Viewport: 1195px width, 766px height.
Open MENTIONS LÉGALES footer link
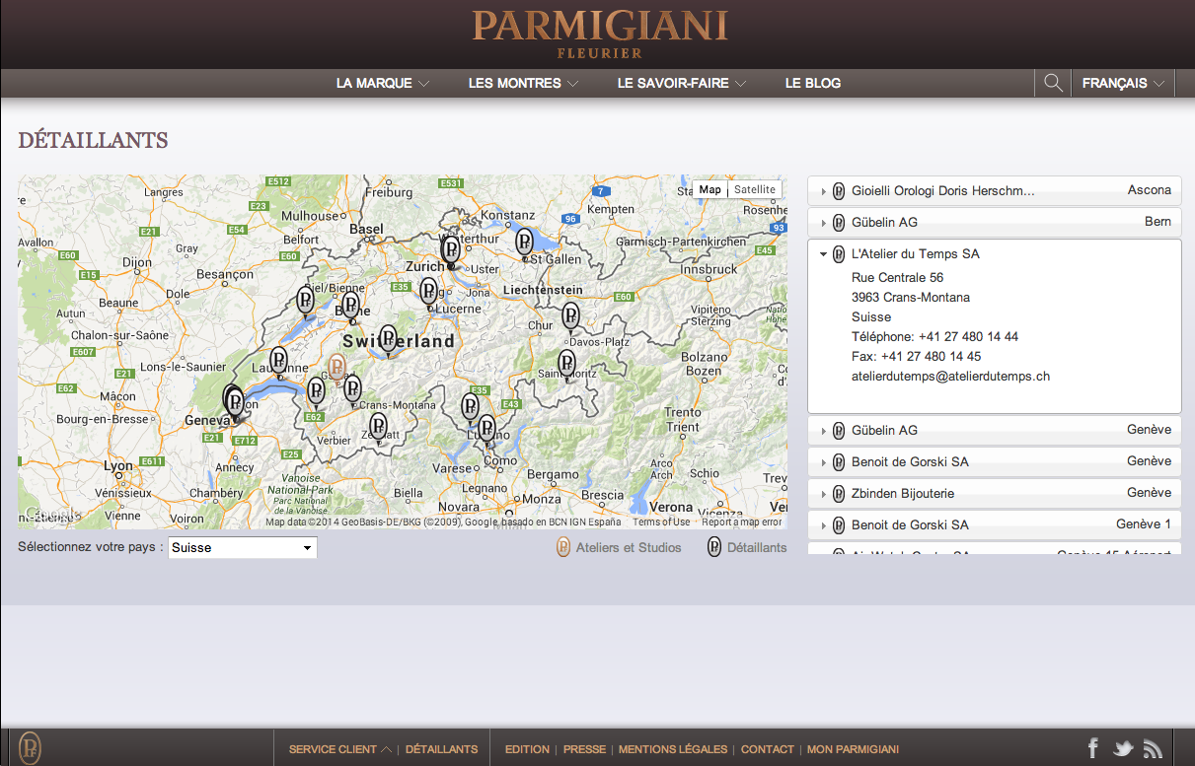point(673,749)
